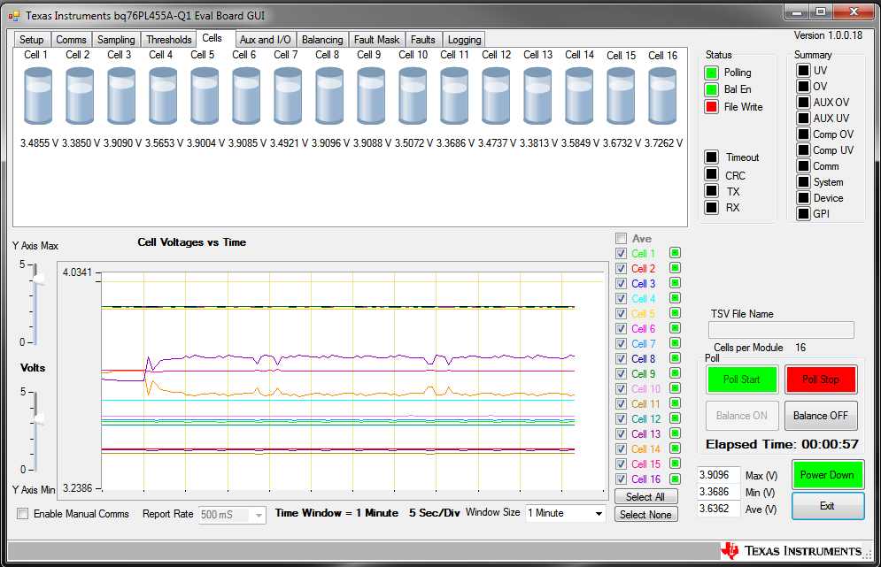Click the OV summary indicator
The height and width of the screenshot is (567, 881).
coord(803,86)
